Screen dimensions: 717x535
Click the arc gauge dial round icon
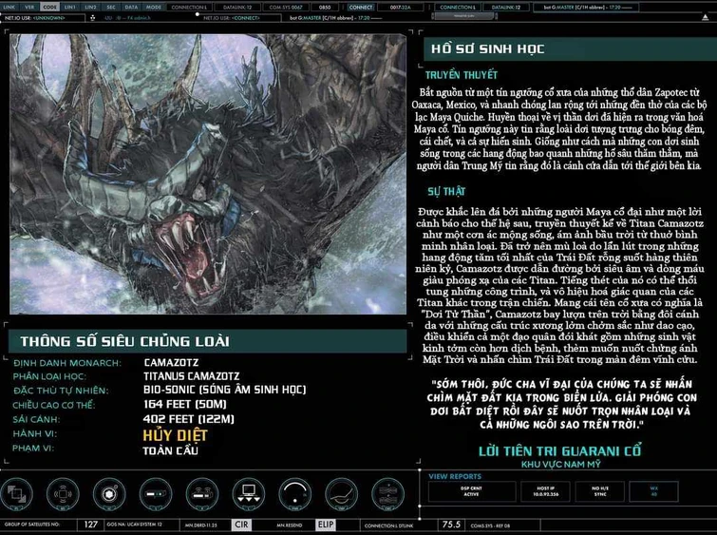click(x=295, y=494)
